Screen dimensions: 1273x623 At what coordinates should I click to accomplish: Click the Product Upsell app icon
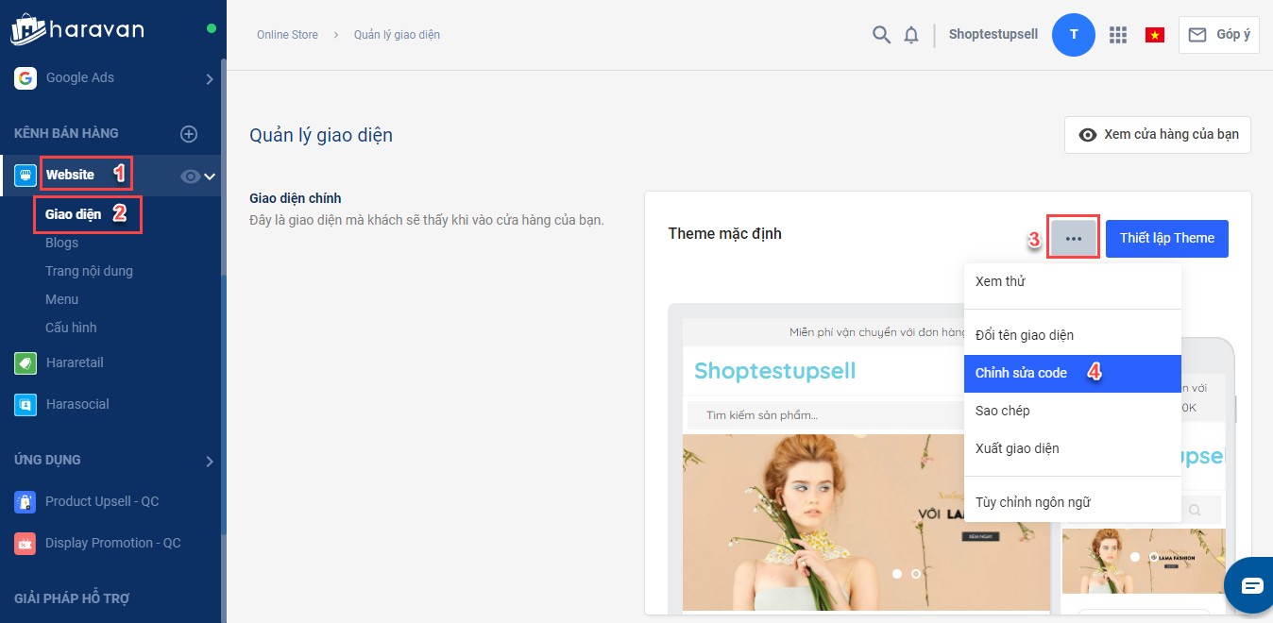25,501
